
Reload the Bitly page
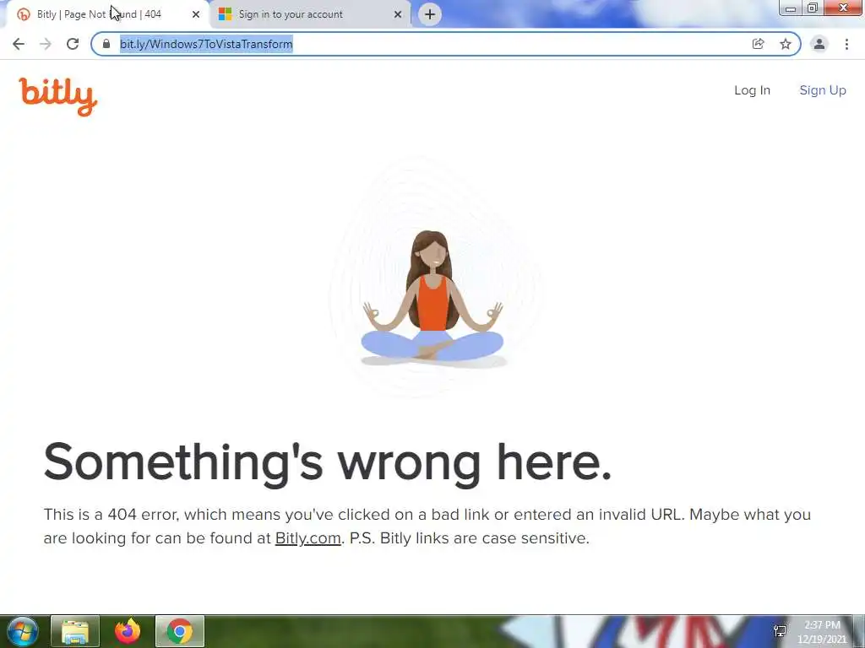click(x=73, y=44)
